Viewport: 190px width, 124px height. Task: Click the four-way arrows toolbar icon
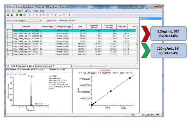[x=56, y=15]
